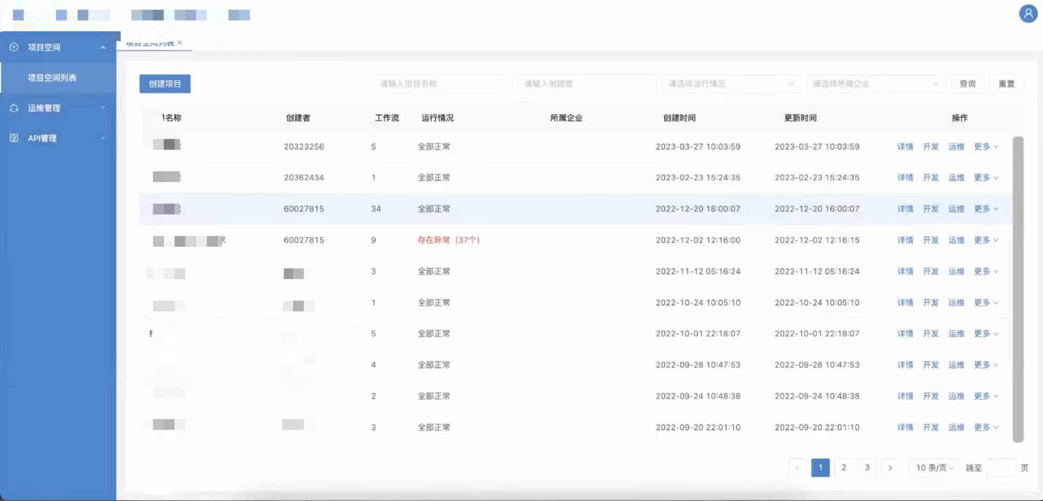Viewport: 1043px width, 501px height.
Task: Click the 存在异常 (37个) status text
Action: tap(448, 240)
